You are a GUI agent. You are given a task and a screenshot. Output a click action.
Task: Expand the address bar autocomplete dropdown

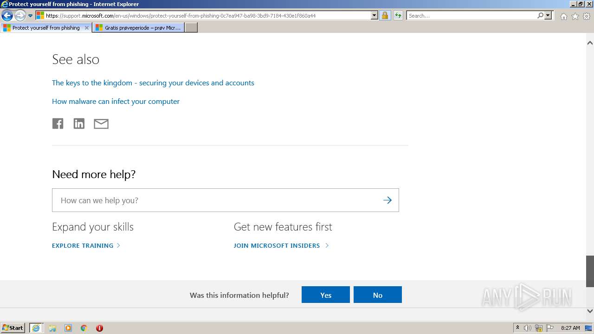click(374, 16)
